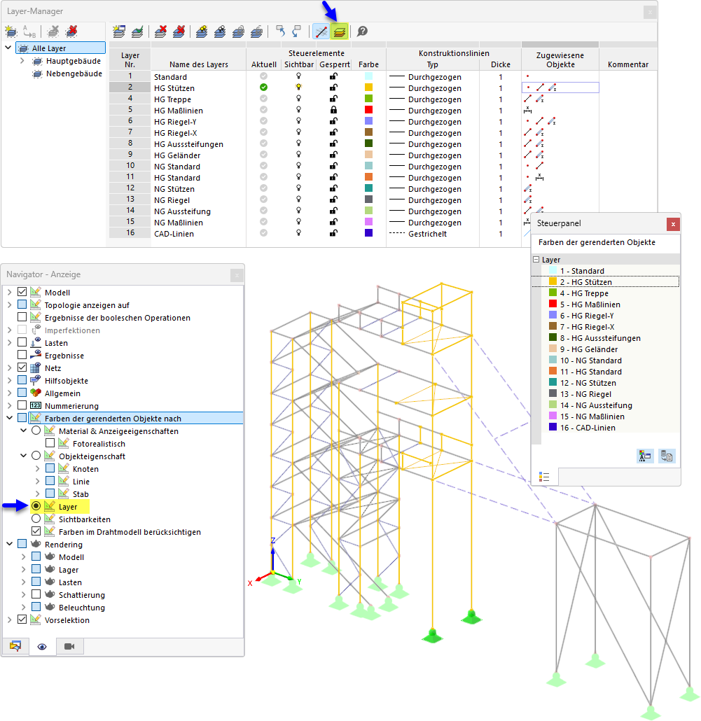Click the red color swatch of HG Maßlinien
The width and height of the screenshot is (701, 721).
368,110
